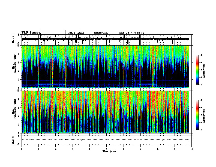Click time axis tick label "1"
This screenshot has width=216, height=167.
pos(38,149)
